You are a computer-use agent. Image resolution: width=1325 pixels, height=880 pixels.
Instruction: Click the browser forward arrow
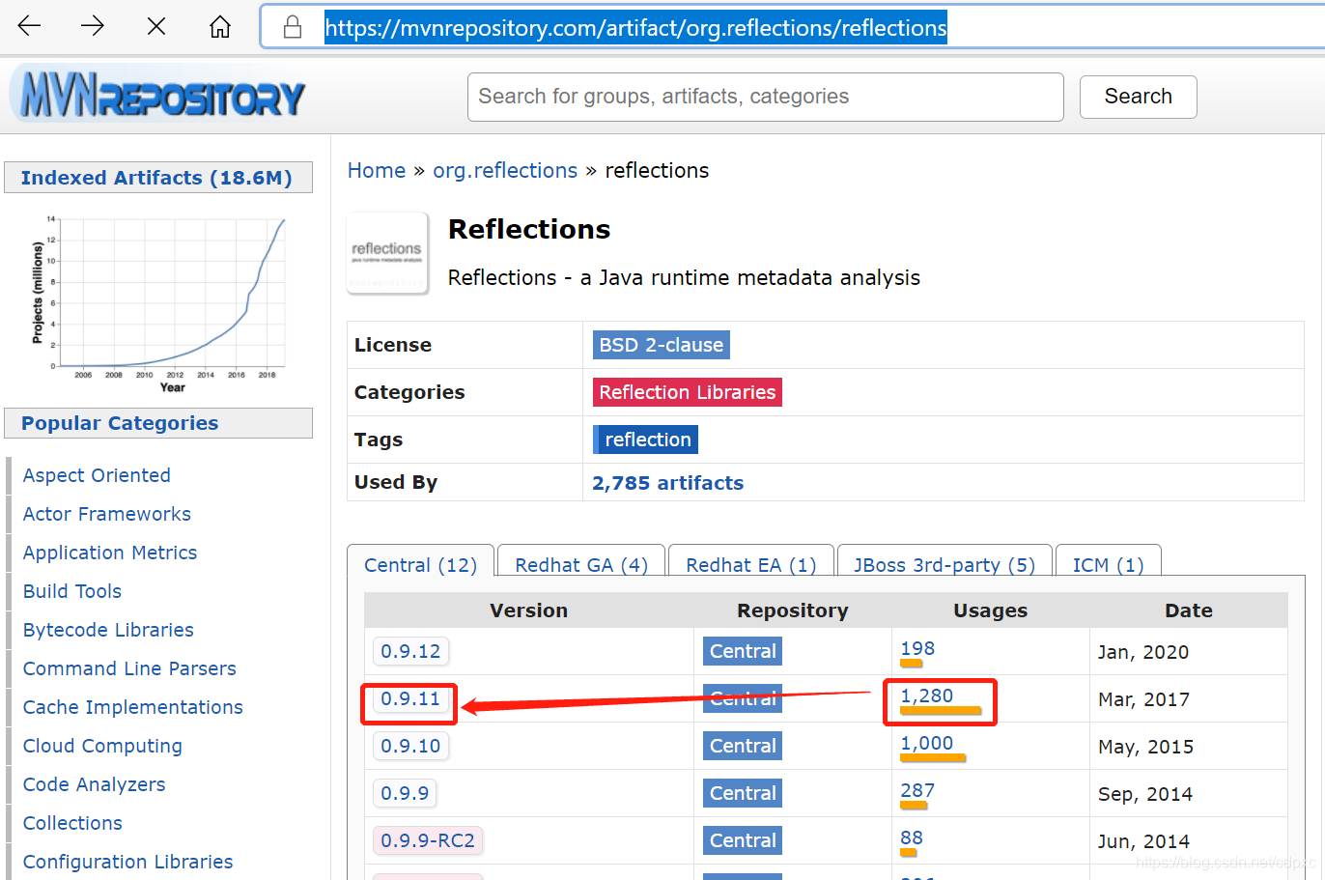[x=93, y=26]
